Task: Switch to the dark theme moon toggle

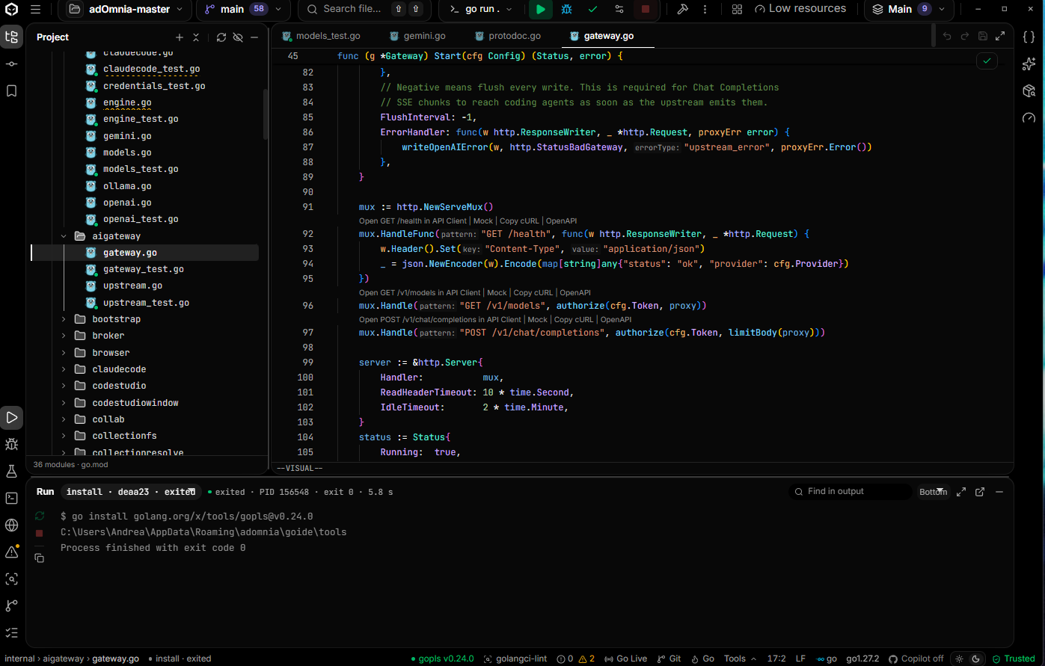Action: pyautogui.click(x=975, y=659)
